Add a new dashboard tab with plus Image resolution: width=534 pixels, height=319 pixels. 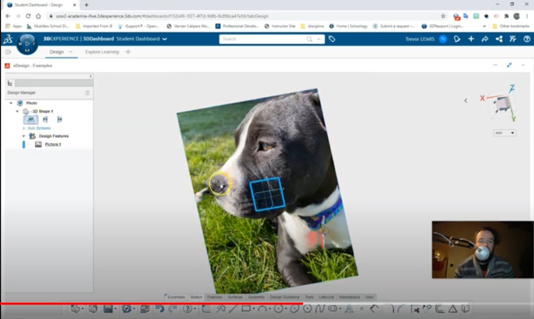coord(128,52)
